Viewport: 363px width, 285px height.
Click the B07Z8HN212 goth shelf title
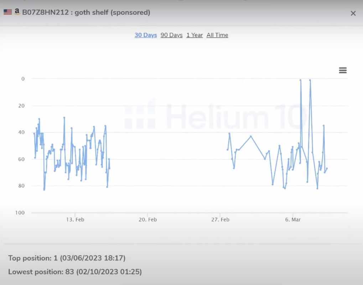(x=86, y=12)
